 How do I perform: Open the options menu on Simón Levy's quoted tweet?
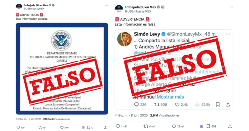(x=228, y=34)
